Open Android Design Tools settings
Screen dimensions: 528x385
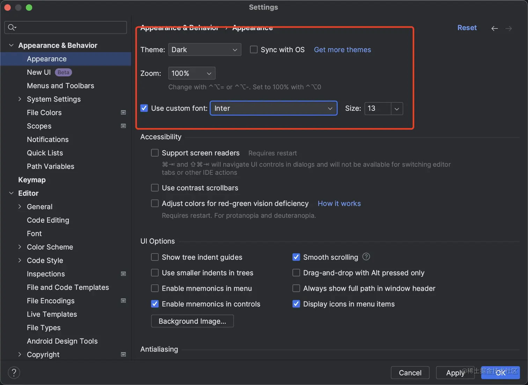(62, 341)
